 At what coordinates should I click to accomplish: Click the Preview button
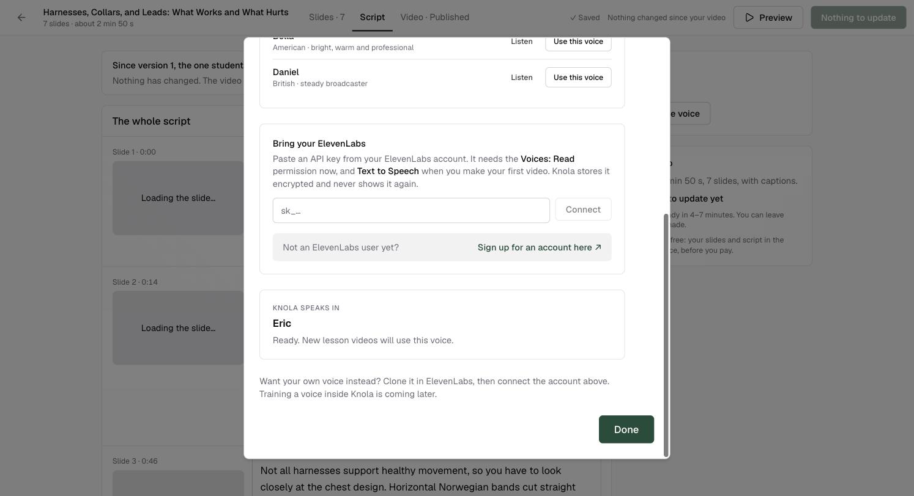coord(768,18)
